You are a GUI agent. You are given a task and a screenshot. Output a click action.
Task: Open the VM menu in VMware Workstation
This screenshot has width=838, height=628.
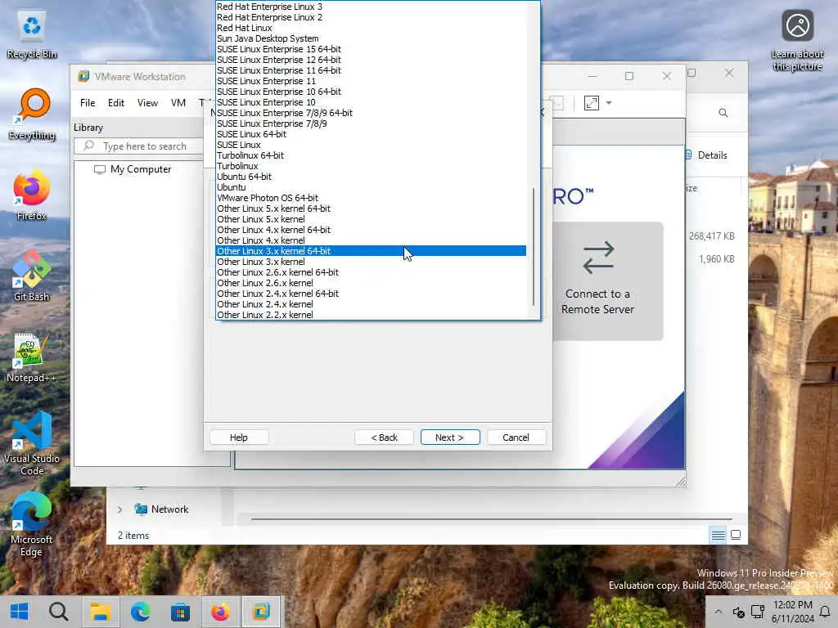[x=178, y=103]
